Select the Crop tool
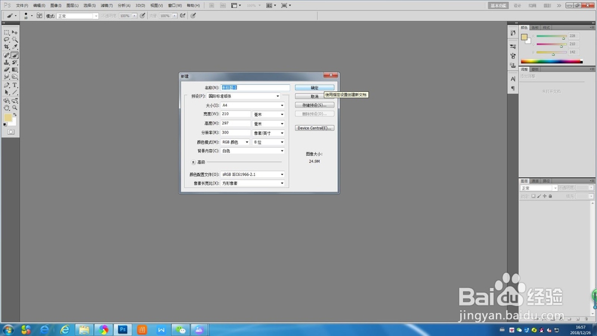 click(7, 47)
